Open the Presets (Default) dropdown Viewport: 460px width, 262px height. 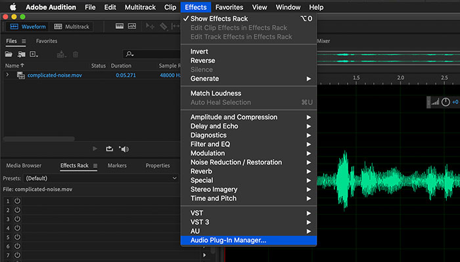(101, 178)
